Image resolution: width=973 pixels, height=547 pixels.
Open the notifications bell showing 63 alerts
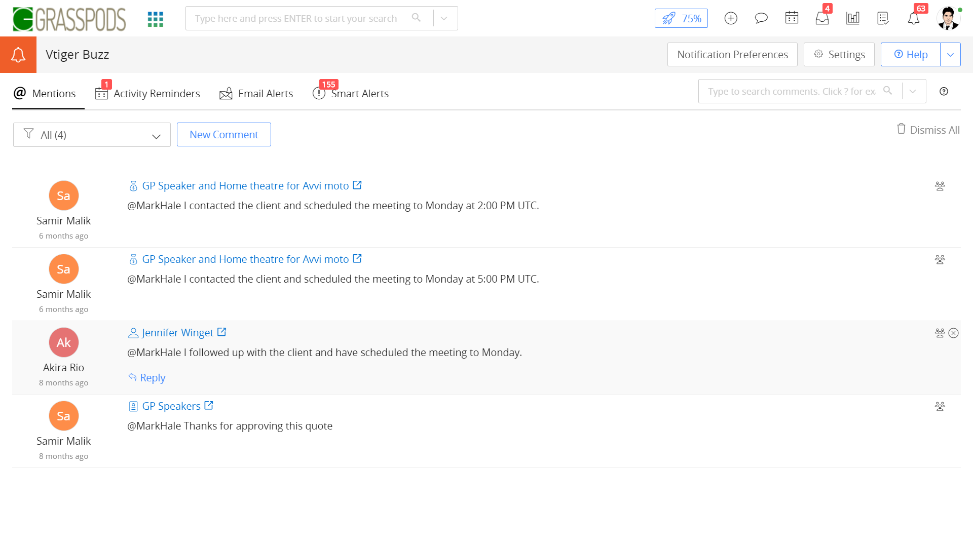pos(914,18)
